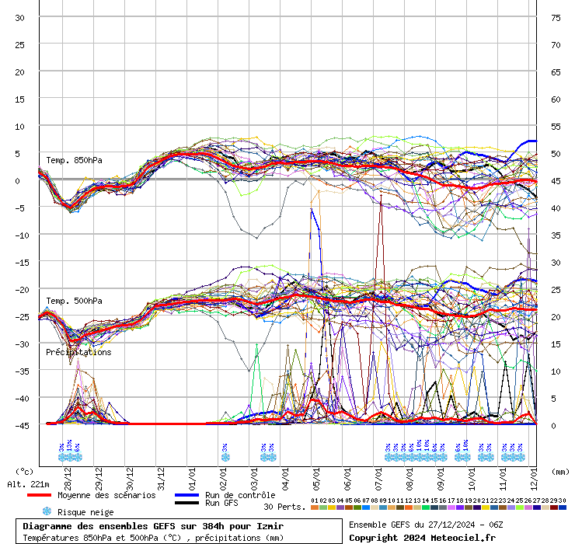This screenshot has width=575, height=544.
Task: Select perturbation 05 rust-brown swatch
Action: coord(349,507)
